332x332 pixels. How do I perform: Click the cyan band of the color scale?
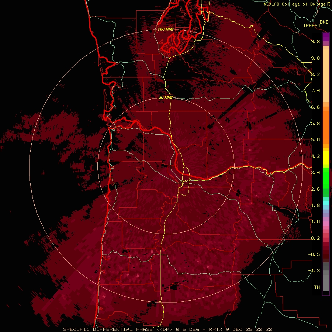[326, 203]
